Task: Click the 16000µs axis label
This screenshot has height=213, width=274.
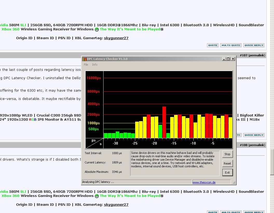Action: tap(94, 78)
